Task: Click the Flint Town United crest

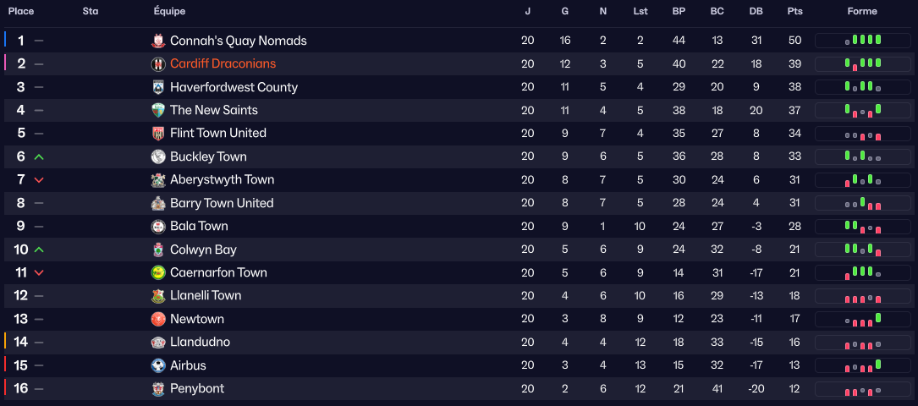Action: point(158,134)
